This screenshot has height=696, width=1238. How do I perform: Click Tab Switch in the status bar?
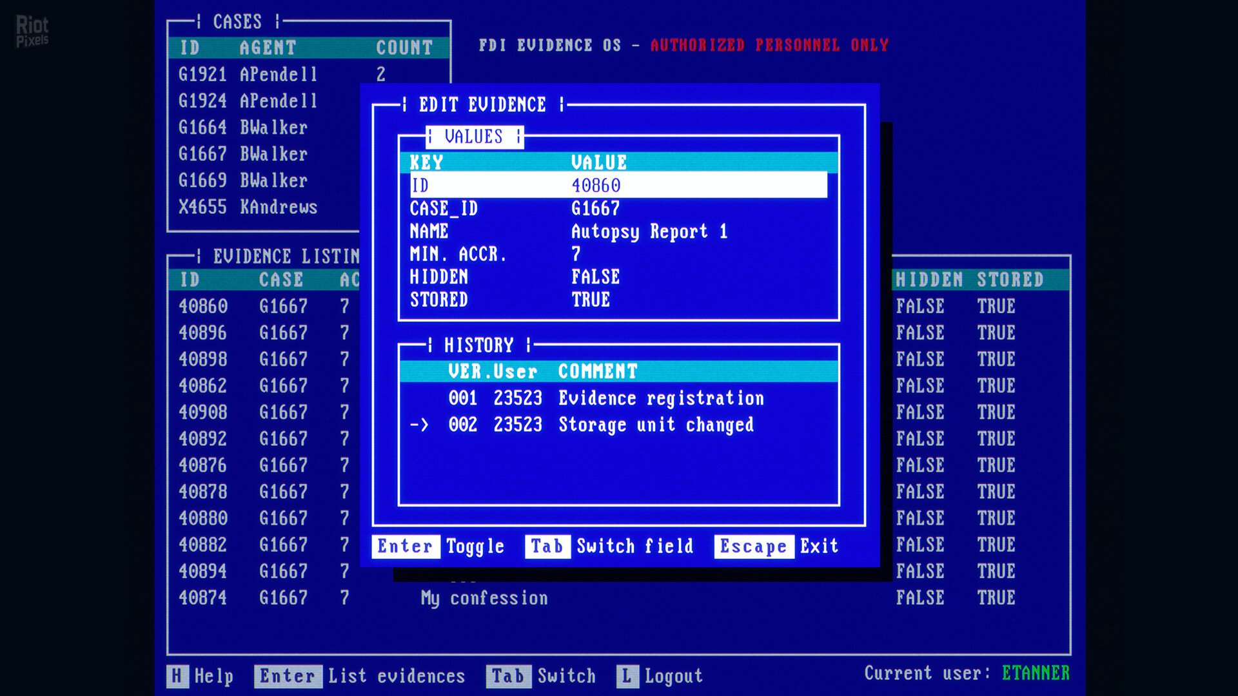[542, 676]
